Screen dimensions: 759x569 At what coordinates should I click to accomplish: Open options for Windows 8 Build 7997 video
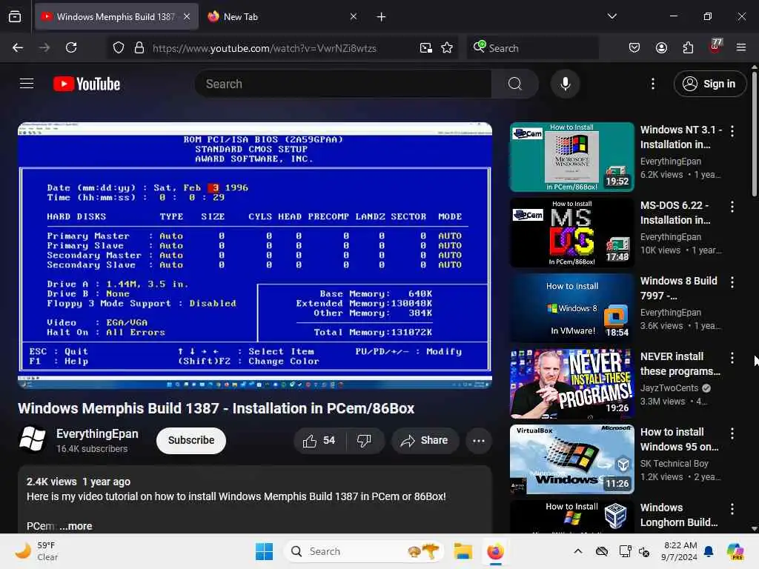pyautogui.click(x=732, y=282)
